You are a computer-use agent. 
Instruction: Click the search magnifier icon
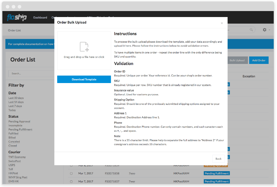(x=251, y=30)
